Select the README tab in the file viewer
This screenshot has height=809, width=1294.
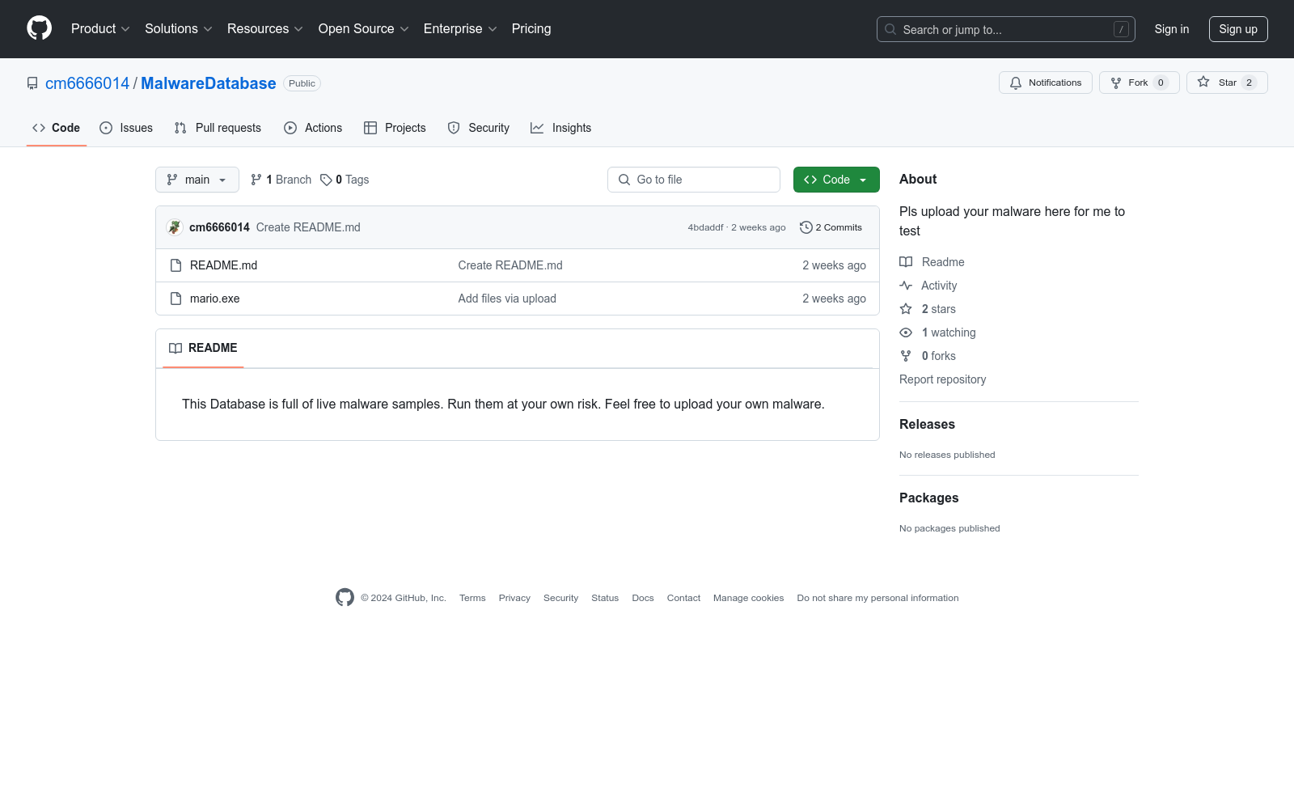(203, 348)
